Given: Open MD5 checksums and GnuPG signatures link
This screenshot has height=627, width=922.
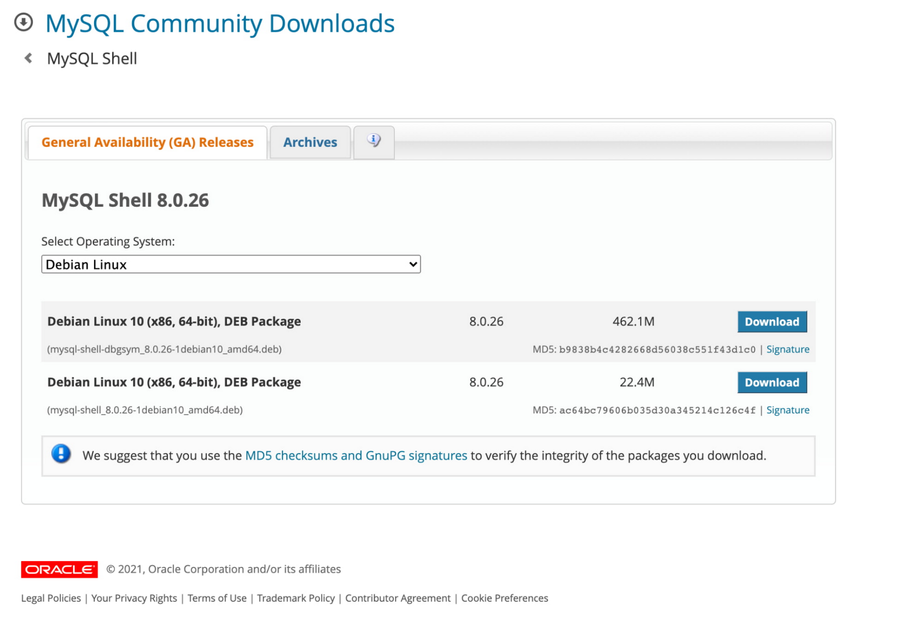Looking at the screenshot, I should coord(356,455).
